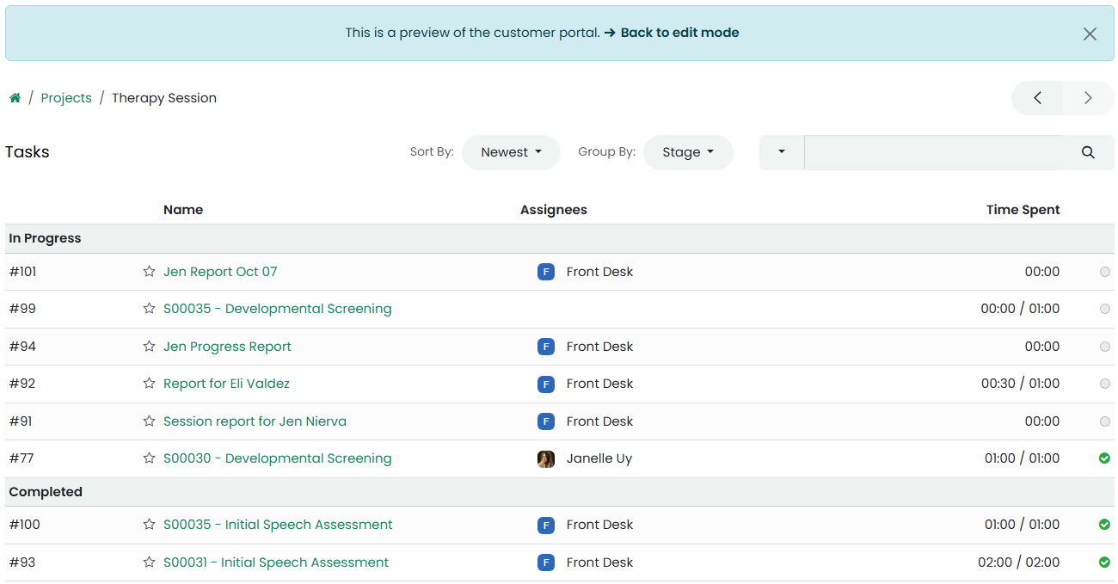1118x584 pixels.
Task: Click the search magnifier icon
Action: pyautogui.click(x=1088, y=152)
